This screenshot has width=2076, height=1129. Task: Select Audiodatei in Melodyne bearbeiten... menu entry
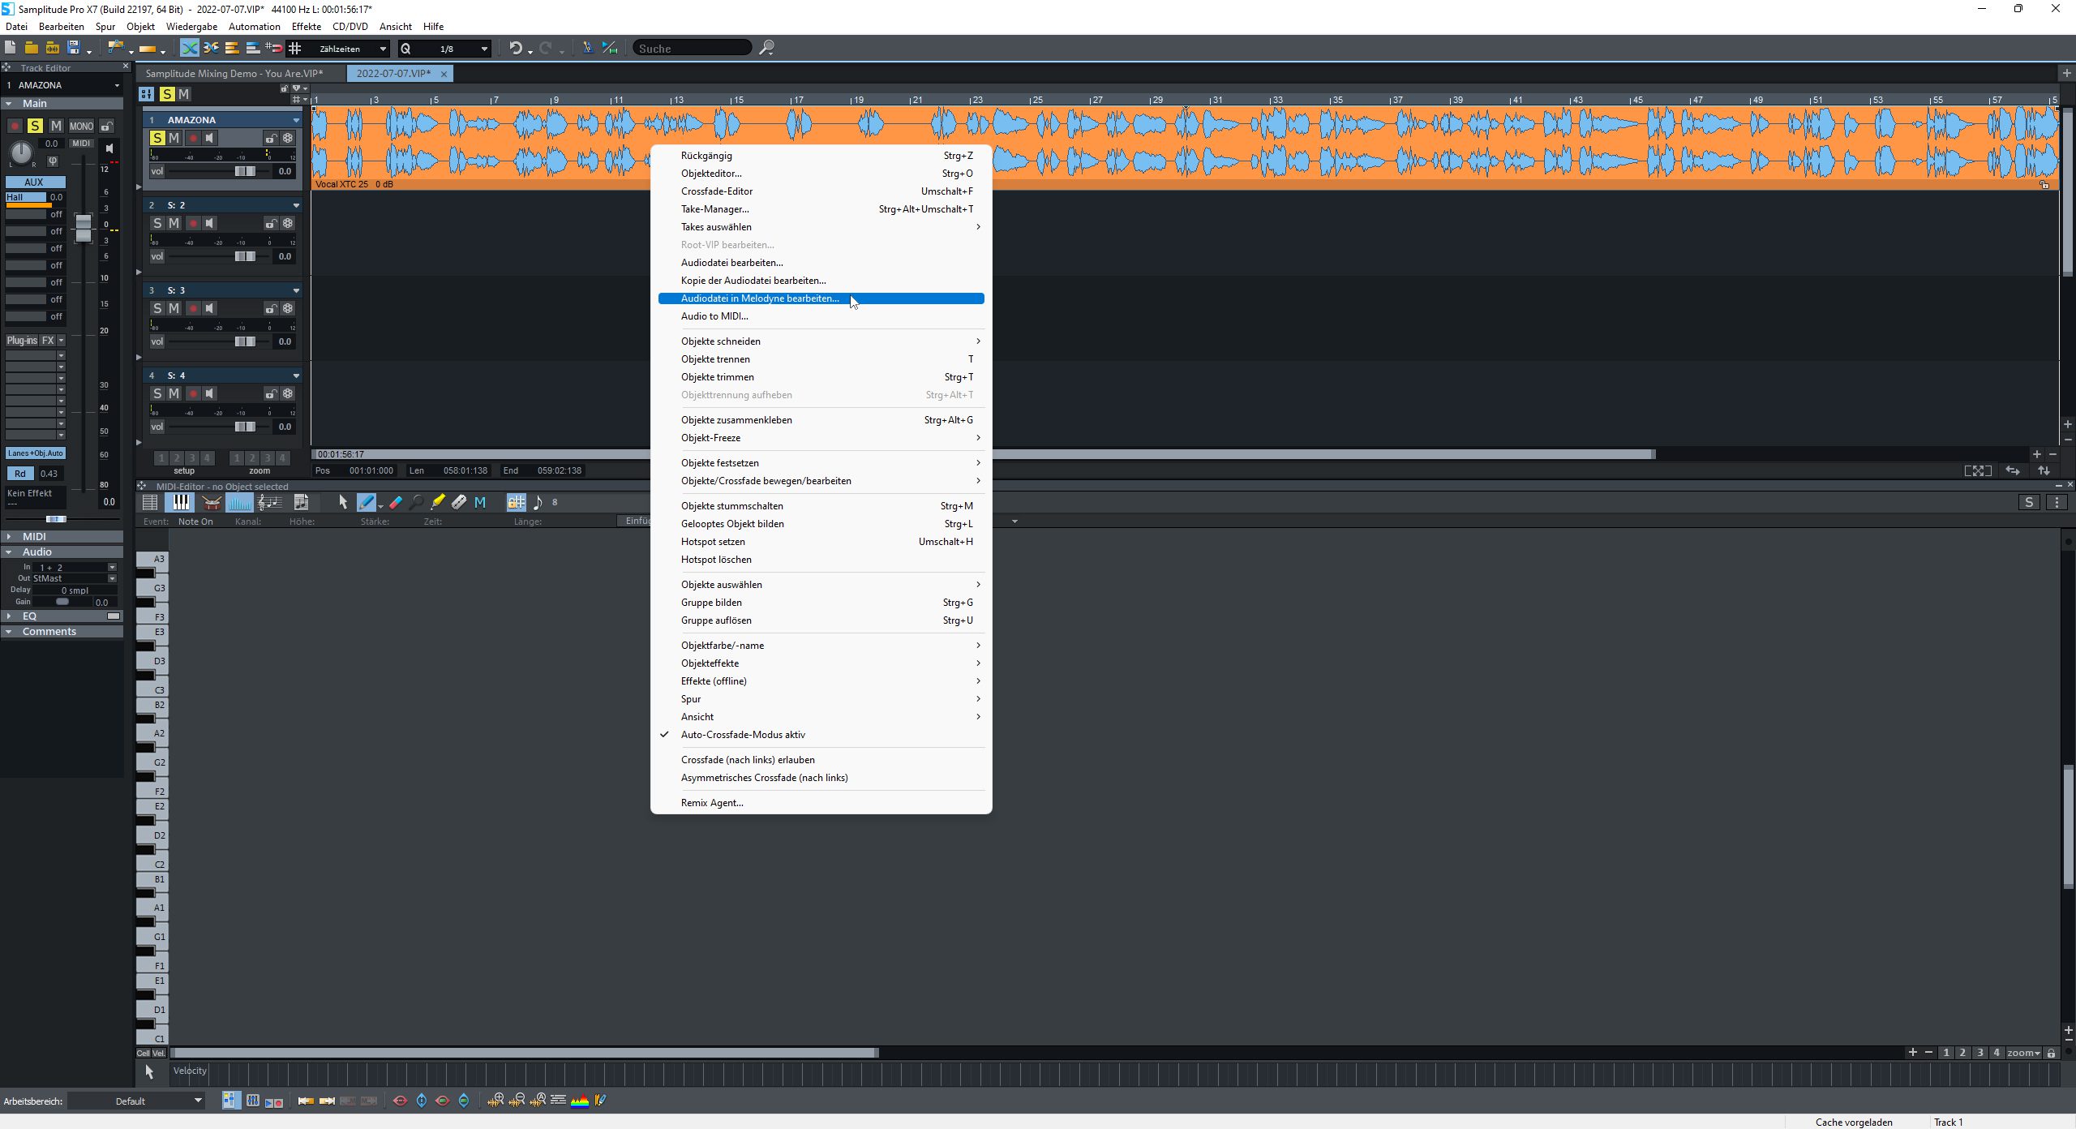821,298
